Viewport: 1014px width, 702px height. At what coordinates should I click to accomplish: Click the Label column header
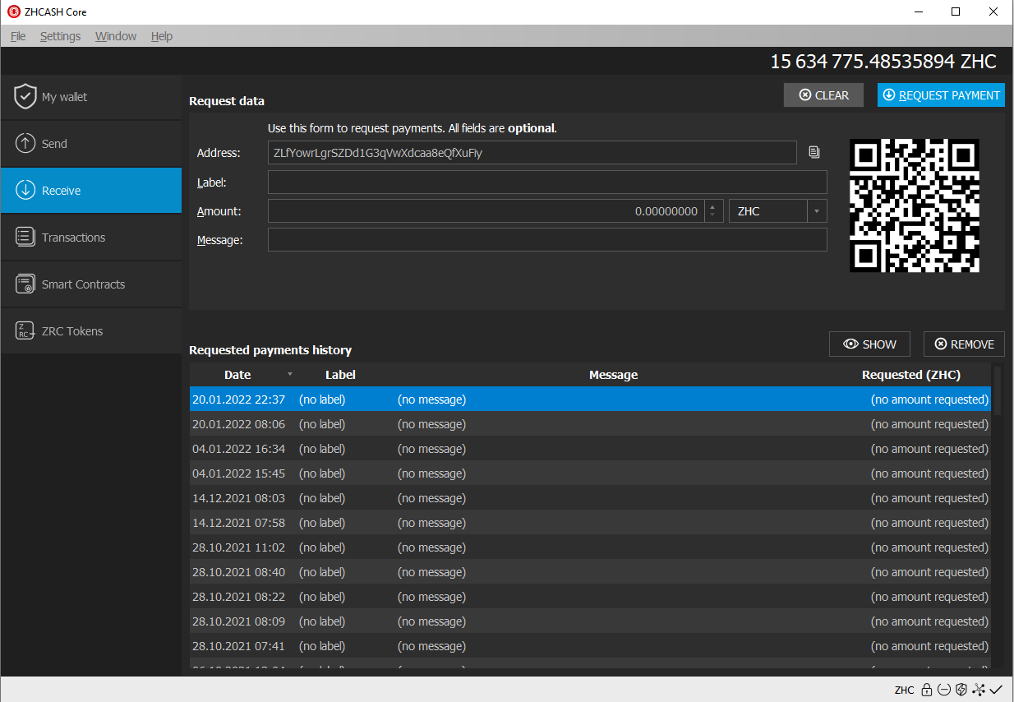tap(340, 375)
